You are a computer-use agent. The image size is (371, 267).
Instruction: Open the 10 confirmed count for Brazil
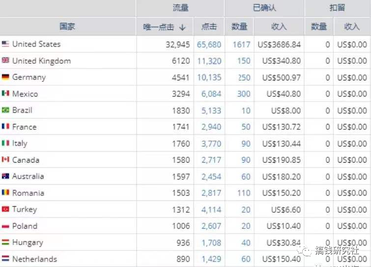246,111
